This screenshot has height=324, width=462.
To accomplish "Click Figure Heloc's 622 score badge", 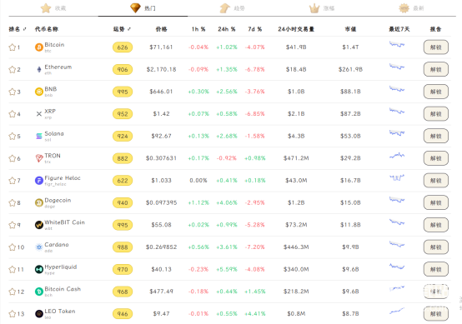I will 123,181.
